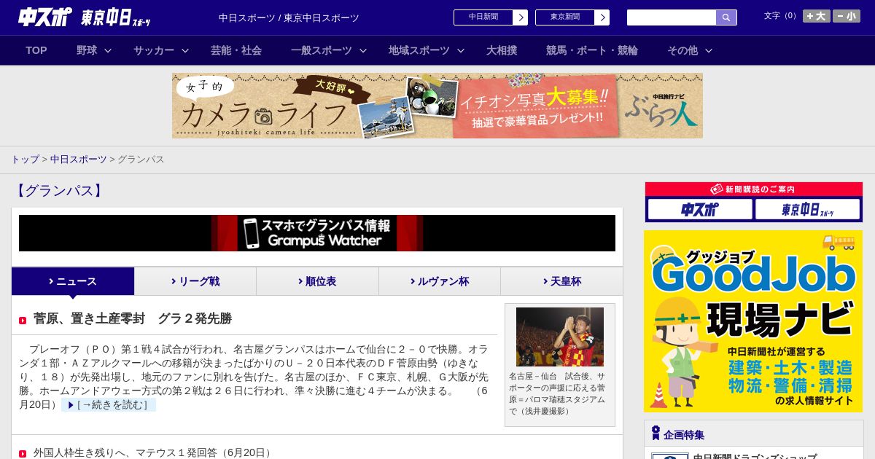This screenshot has width=875, height=459.
Task: Click arrow next to 中日新聞
Action: pos(521,17)
